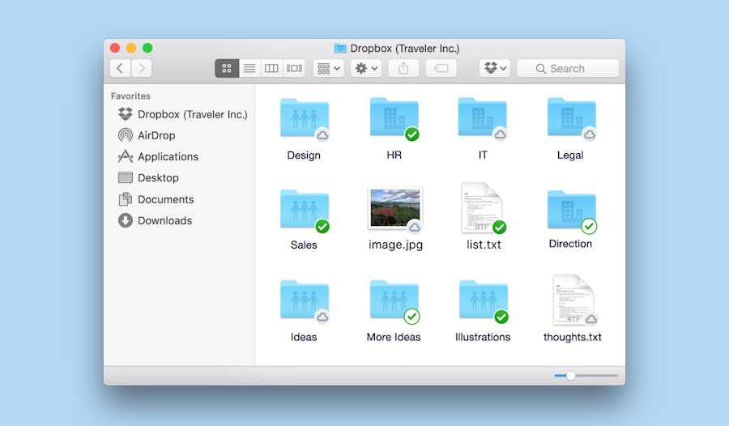Viewport: 729px width, 426px height.
Task: Open the Direction folder
Action: tap(571, 211)
